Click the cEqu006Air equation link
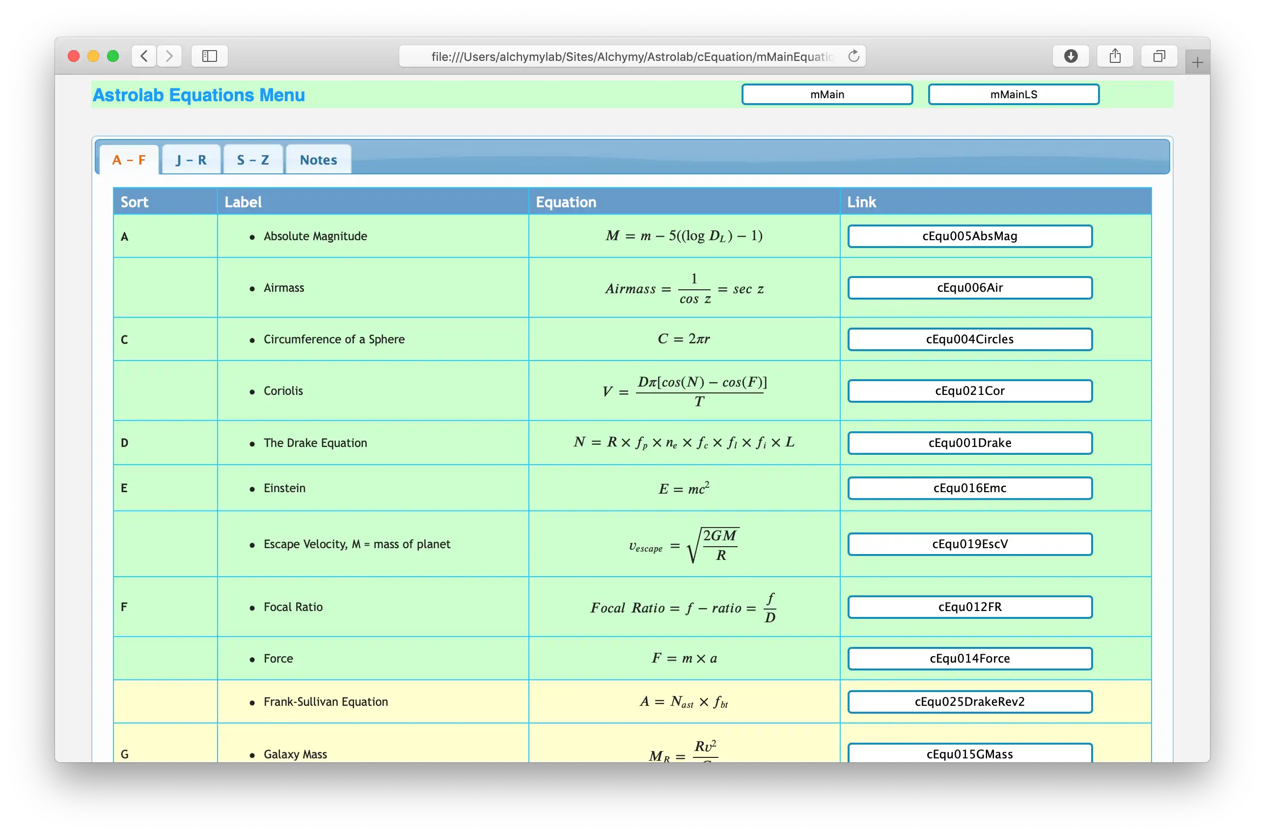The width and height of the screenshot is (1265, 835). click(x=970, y=287)
